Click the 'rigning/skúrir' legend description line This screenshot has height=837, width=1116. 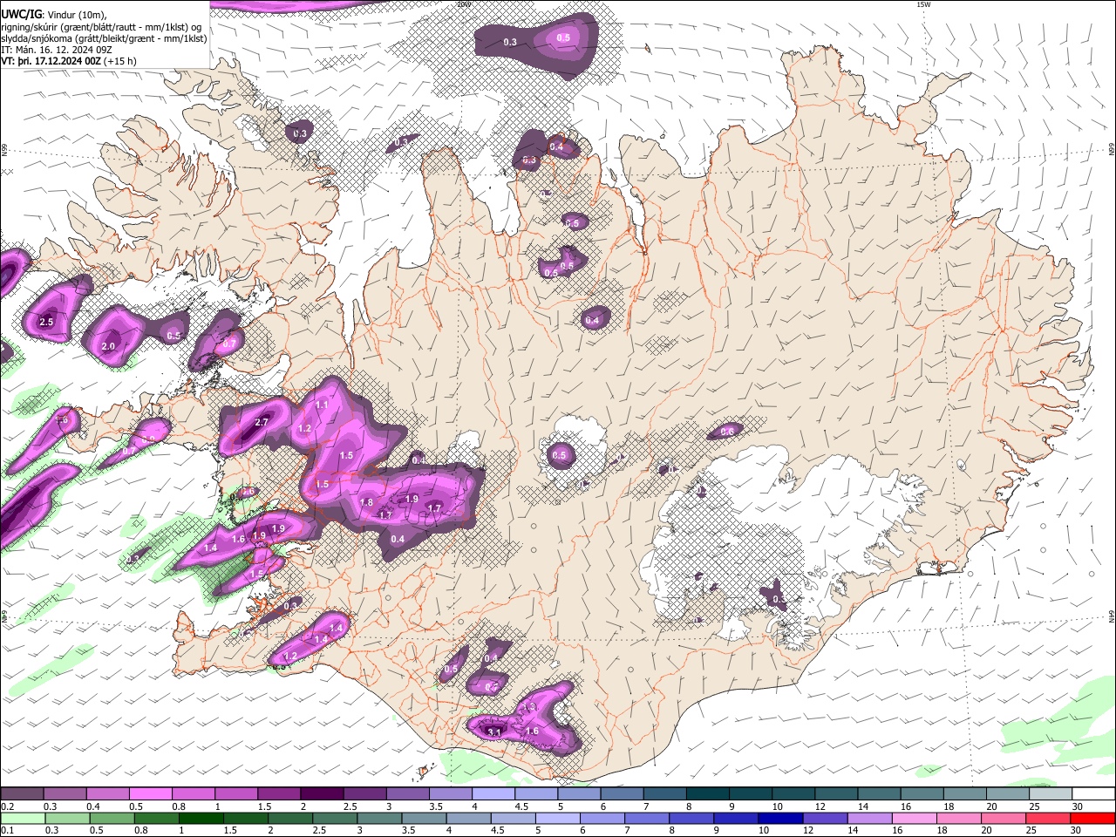pos(101,27)
